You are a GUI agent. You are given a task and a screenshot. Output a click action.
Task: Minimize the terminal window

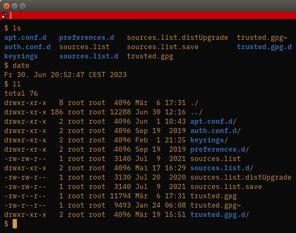(x=14, y=6)
